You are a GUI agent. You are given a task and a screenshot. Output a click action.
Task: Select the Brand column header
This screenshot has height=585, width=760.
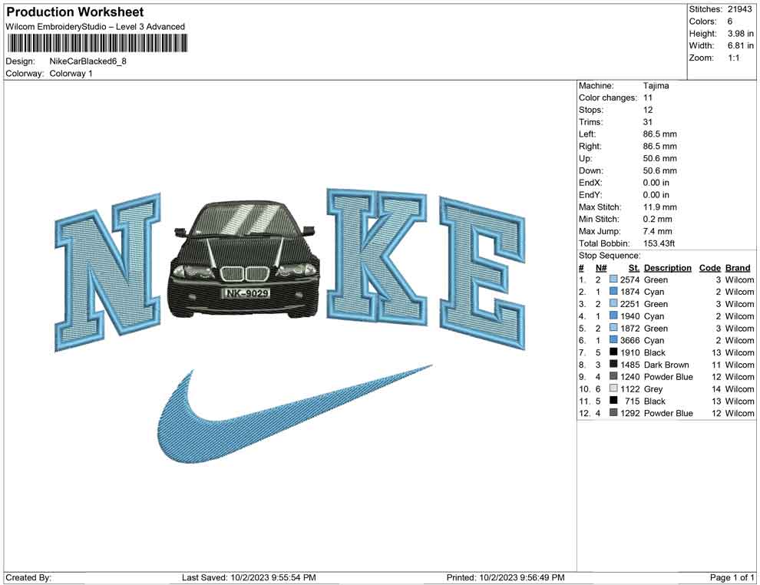[737, 267]
